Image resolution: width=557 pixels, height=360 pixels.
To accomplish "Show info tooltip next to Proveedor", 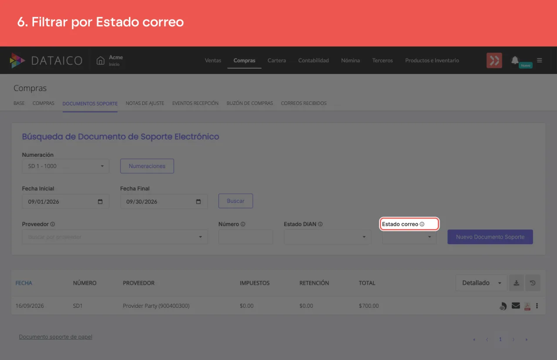I will [x=53, y=224].
